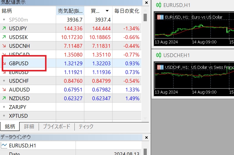This screenshot has width=234, height=155.
Task: Click the SP500m bid value 3936.7
Action: click(75, 20)
